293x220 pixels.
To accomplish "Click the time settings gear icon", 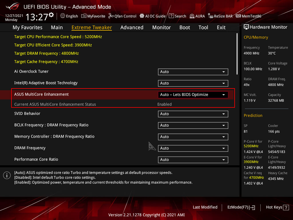I will pyautogui.click(x=51, y=15).
